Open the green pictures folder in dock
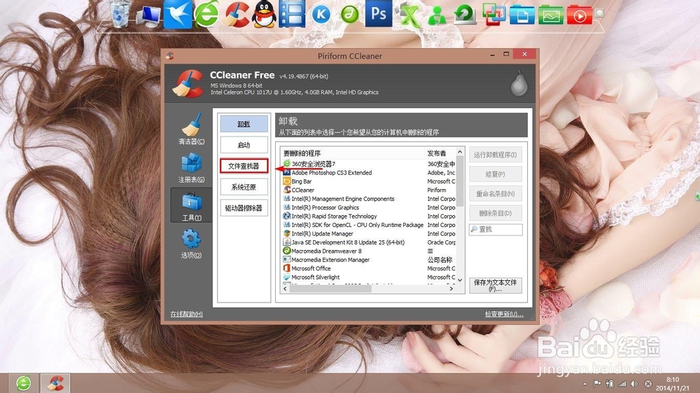Screen dimensions: 700x393 [x=550, y=15]
